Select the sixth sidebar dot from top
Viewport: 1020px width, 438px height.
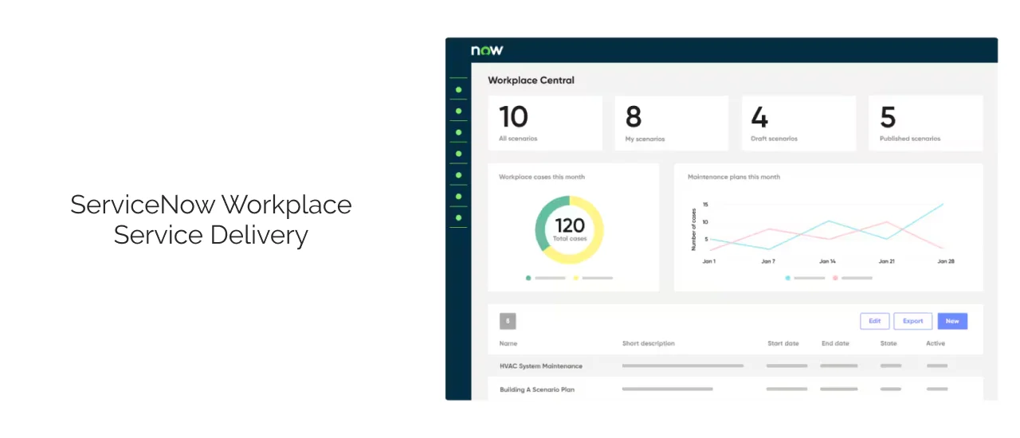pyautogui.click(x=458, y=196)
